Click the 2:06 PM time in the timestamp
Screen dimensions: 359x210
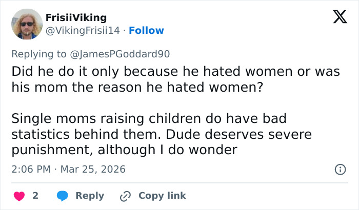pyautogui.click(x=30, y=169)
